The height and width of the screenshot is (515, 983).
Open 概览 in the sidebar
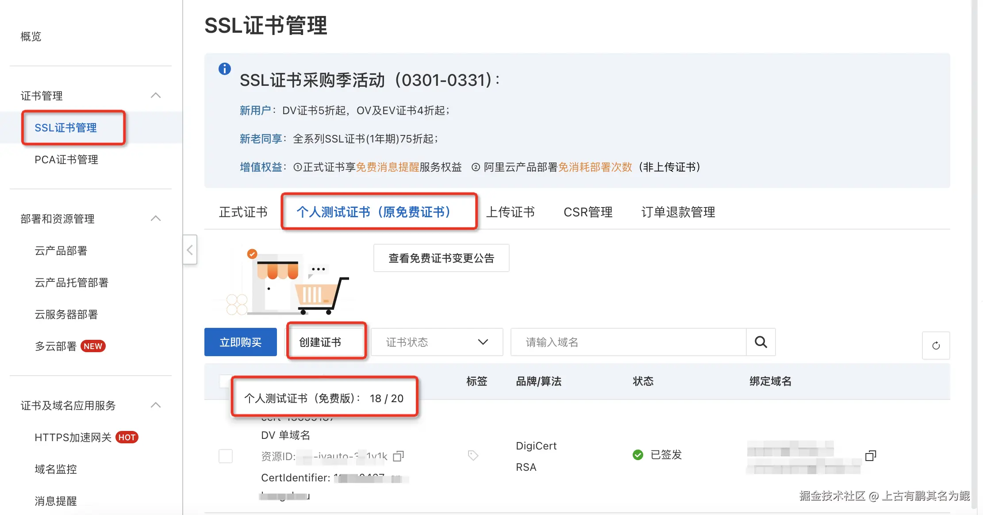31,36
